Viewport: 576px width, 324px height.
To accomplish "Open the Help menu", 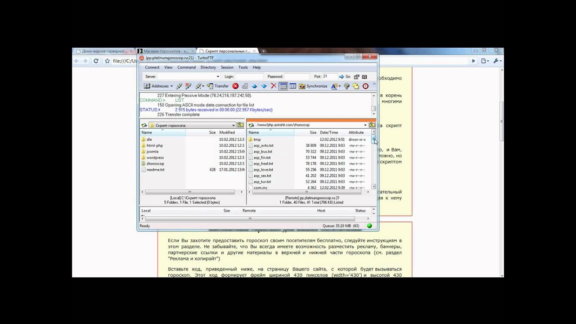I will 256,67.
